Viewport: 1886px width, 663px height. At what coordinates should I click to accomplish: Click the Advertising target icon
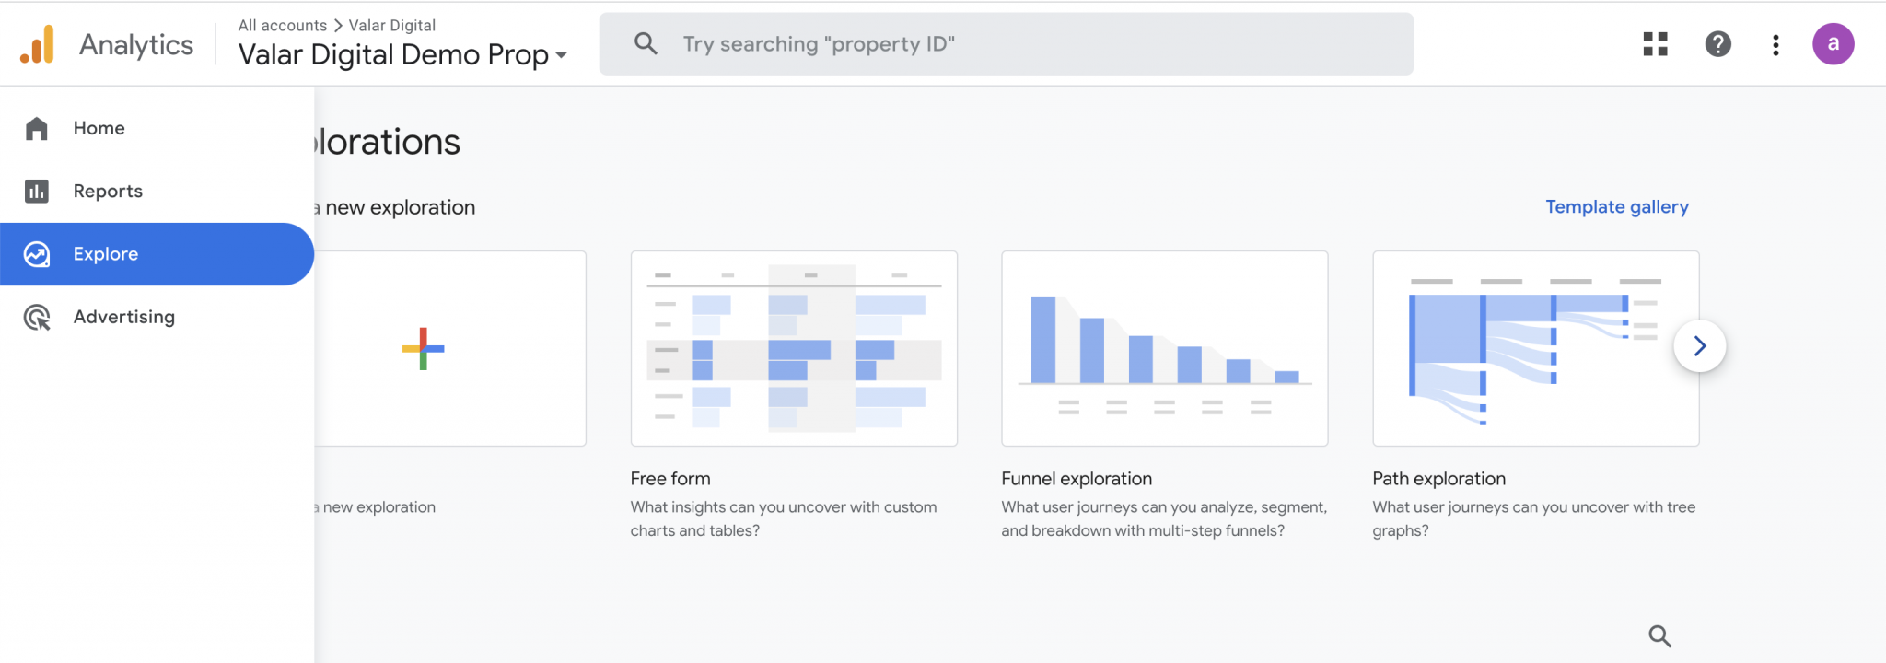[x=37, y=317]
